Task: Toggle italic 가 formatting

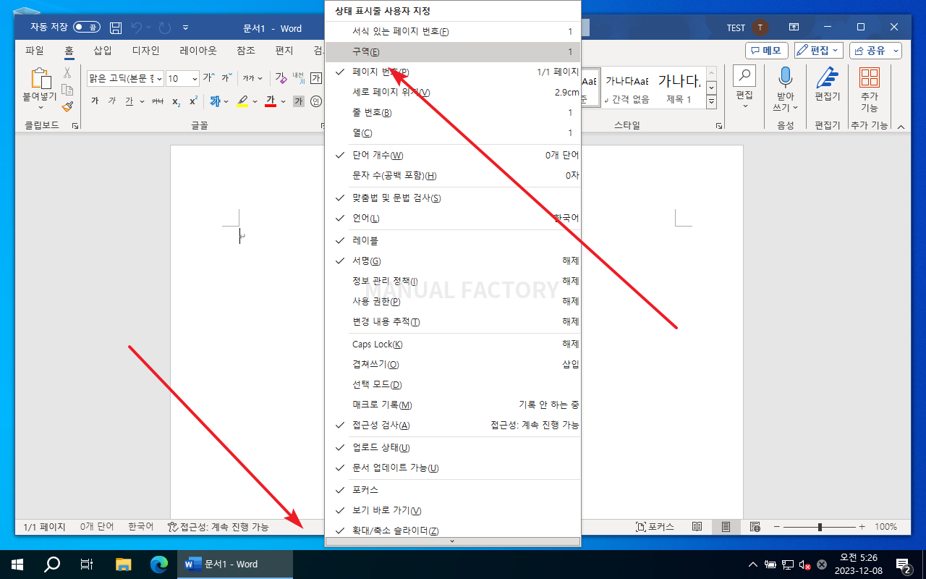Action: click(111, 101)
